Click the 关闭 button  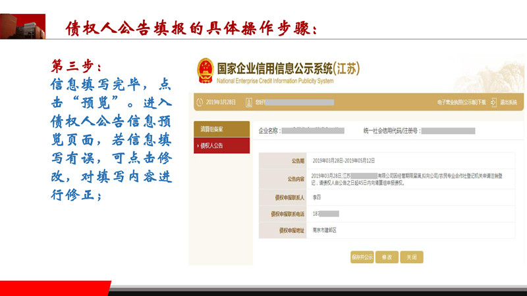412,257
